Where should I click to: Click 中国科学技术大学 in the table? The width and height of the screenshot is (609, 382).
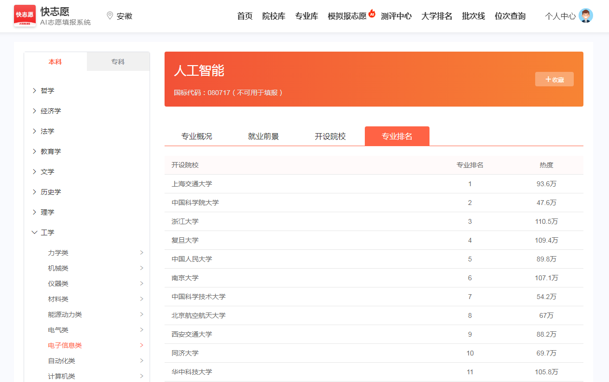click(198, 297)
